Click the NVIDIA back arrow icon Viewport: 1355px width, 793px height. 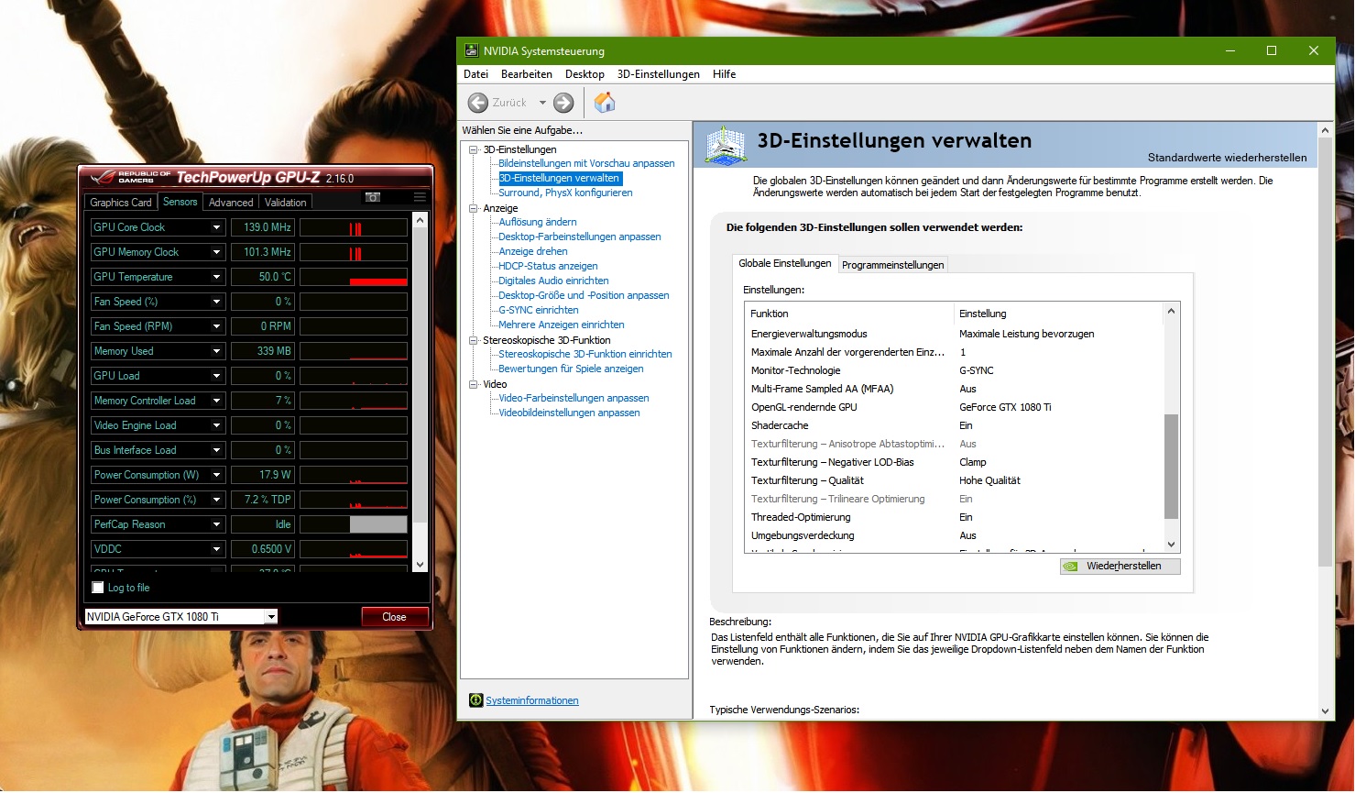[x=477, y=103]
